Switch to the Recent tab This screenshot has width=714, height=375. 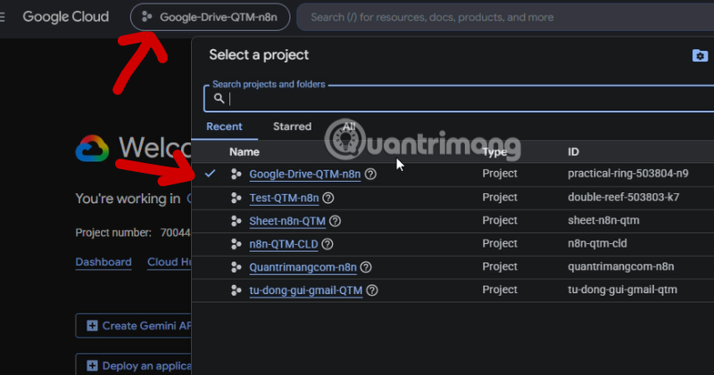pyautogui.click(x=224, y=126)
